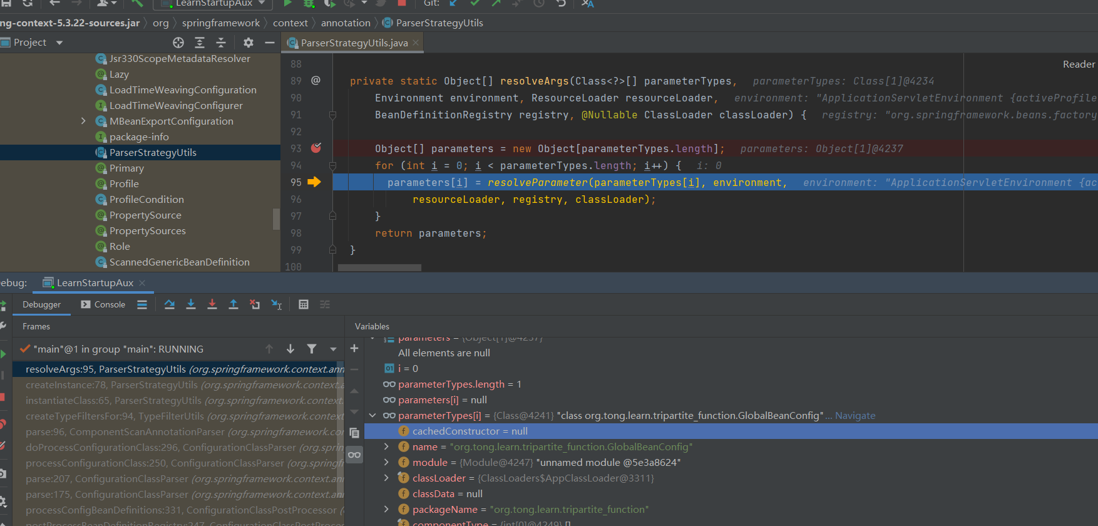Image resolution: width=1098 pixels, height=526 pixels.
Task: Run with Coverage from top toolbar
Action: [x=329, y=3]
